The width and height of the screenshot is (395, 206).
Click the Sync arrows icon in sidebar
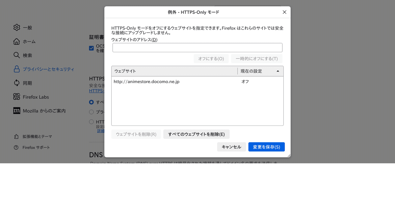(17, 83)
